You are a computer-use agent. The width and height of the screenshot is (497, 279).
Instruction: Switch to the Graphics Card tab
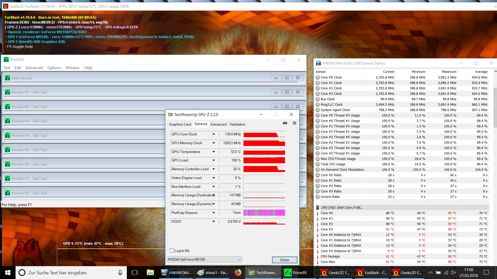180,124
